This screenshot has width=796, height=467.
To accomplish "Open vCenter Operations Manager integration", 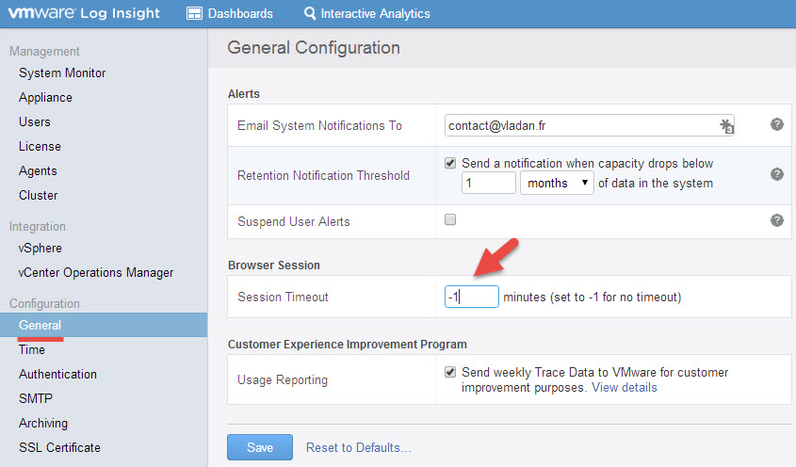I will click(96, 273).
